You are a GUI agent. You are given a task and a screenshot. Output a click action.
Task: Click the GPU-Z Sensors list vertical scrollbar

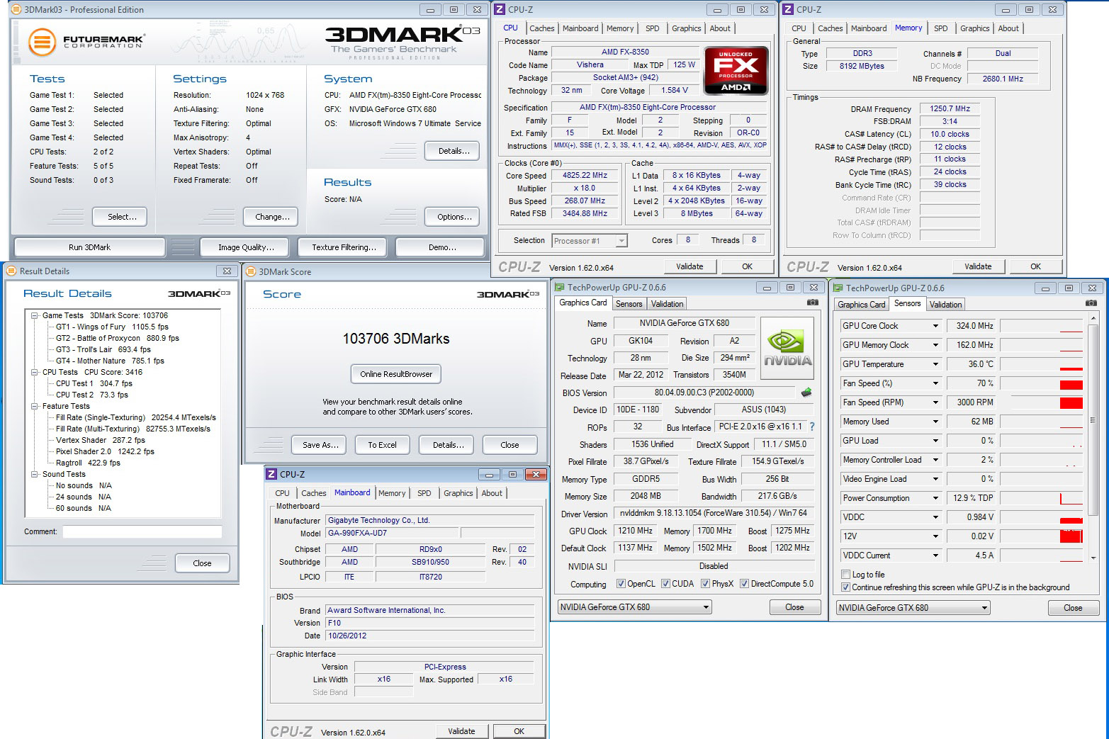pos(1092,439)
